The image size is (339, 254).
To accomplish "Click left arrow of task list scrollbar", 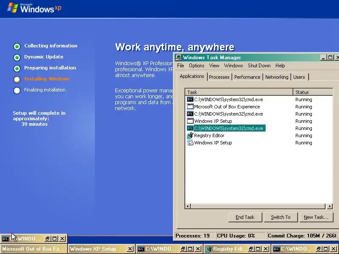I will click(188, 206).
